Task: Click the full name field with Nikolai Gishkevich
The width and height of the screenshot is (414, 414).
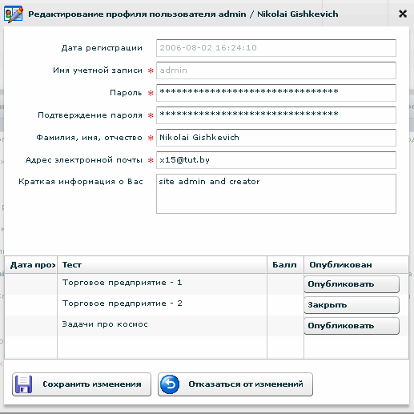Action: [276, 138]
